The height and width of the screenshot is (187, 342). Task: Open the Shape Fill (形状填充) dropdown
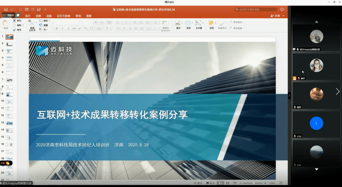[x=237, y=22]
